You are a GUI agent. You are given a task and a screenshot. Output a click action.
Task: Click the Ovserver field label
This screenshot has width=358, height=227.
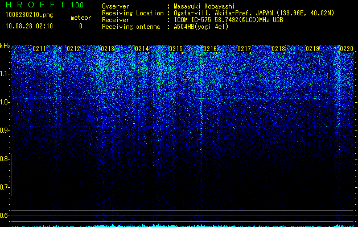coord(116,6)
